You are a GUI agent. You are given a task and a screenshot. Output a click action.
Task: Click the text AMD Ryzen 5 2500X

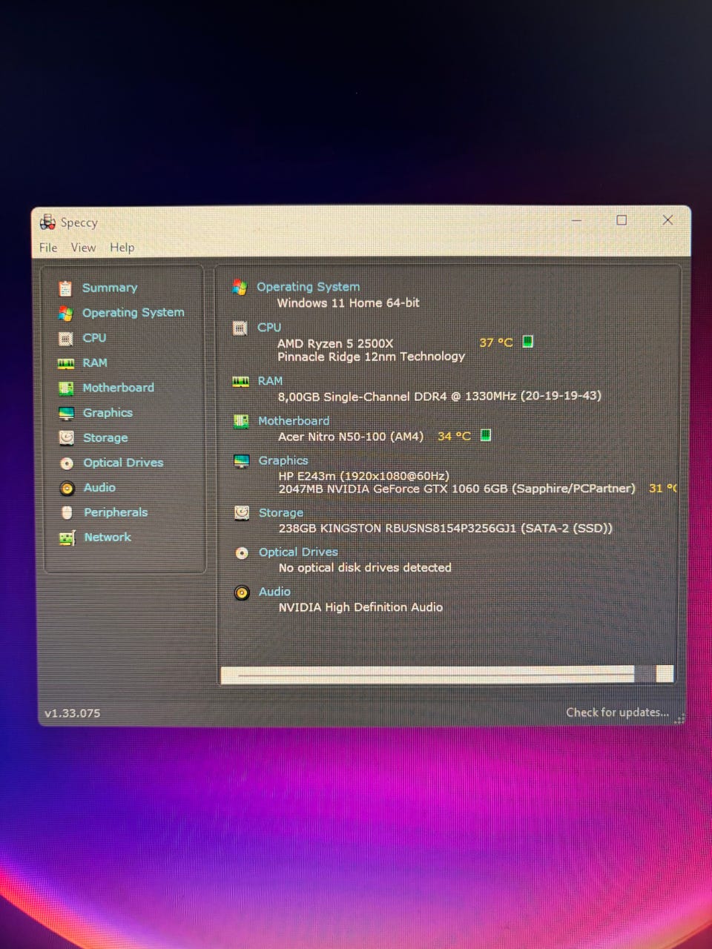coord(335,343)
